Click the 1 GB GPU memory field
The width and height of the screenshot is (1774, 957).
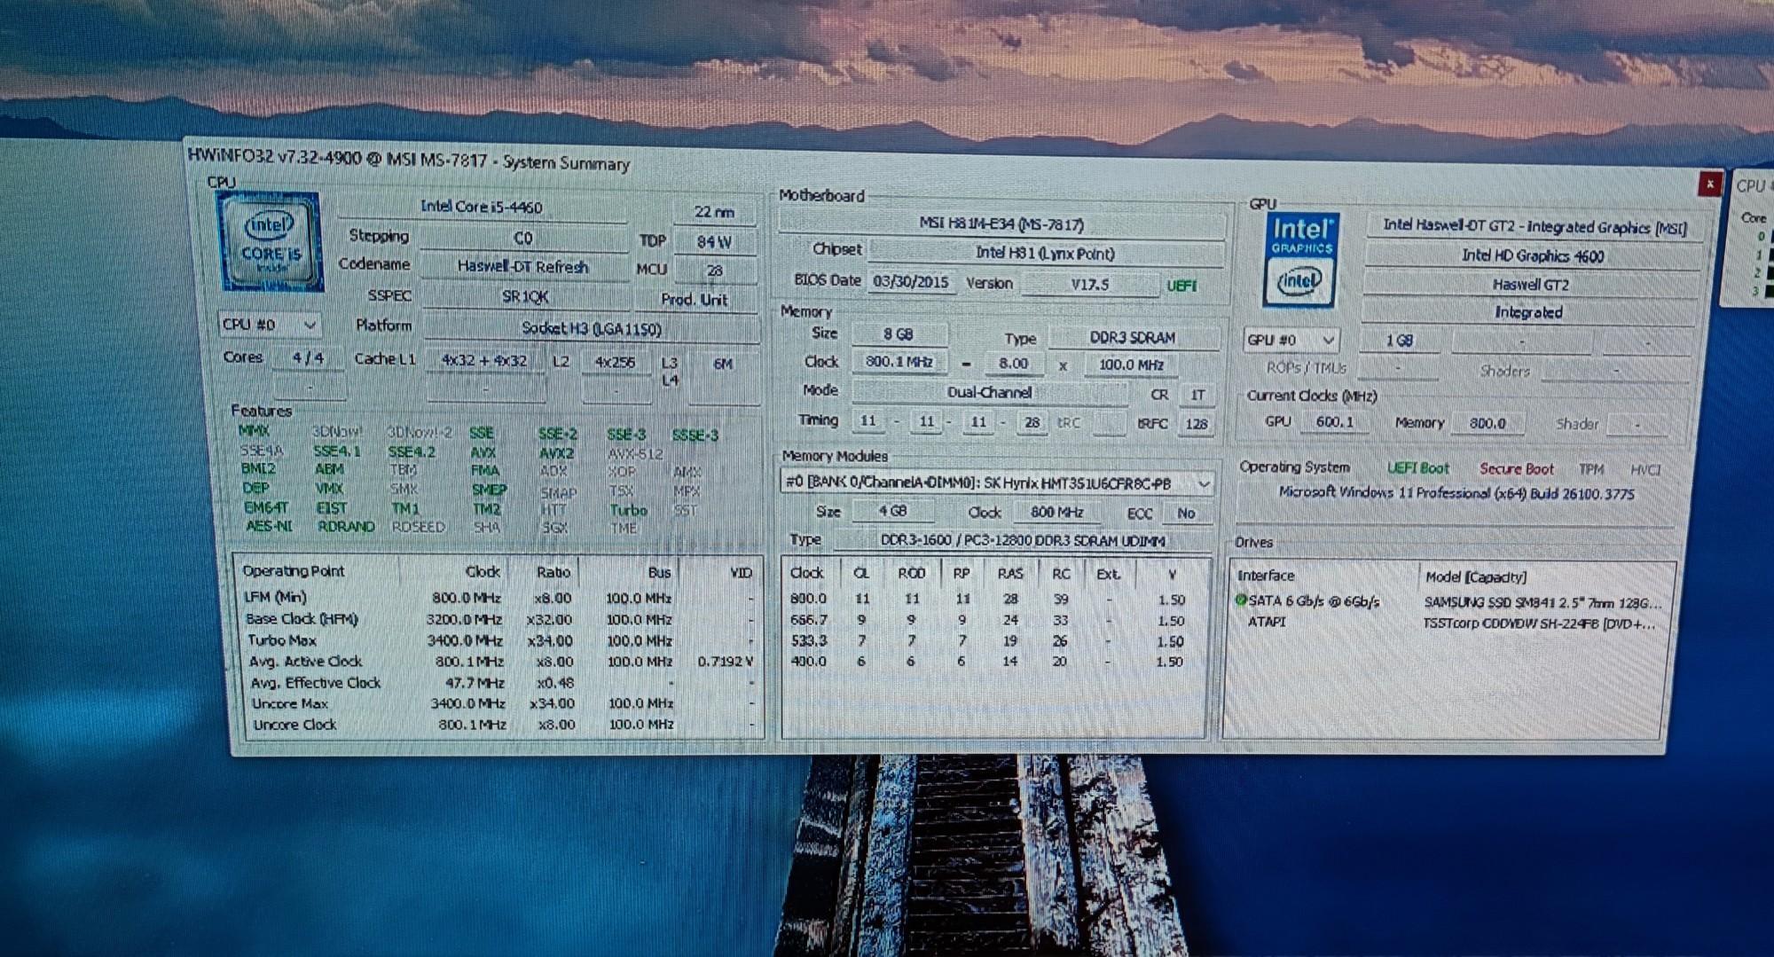[1399, 341]
